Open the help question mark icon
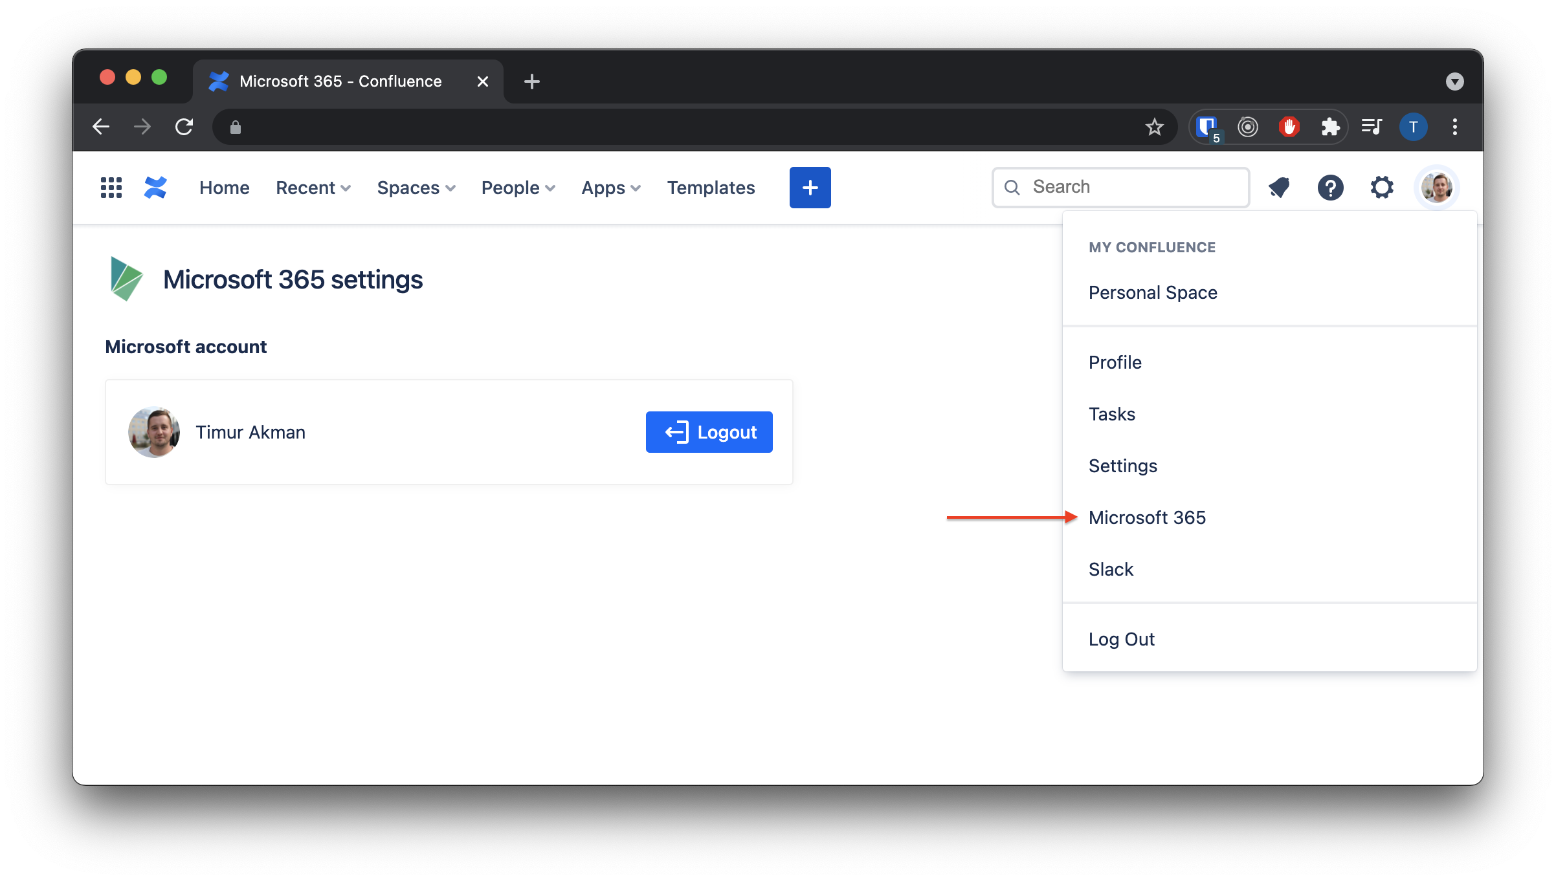Screen dimensions: 1556x881 [1330, 188]
